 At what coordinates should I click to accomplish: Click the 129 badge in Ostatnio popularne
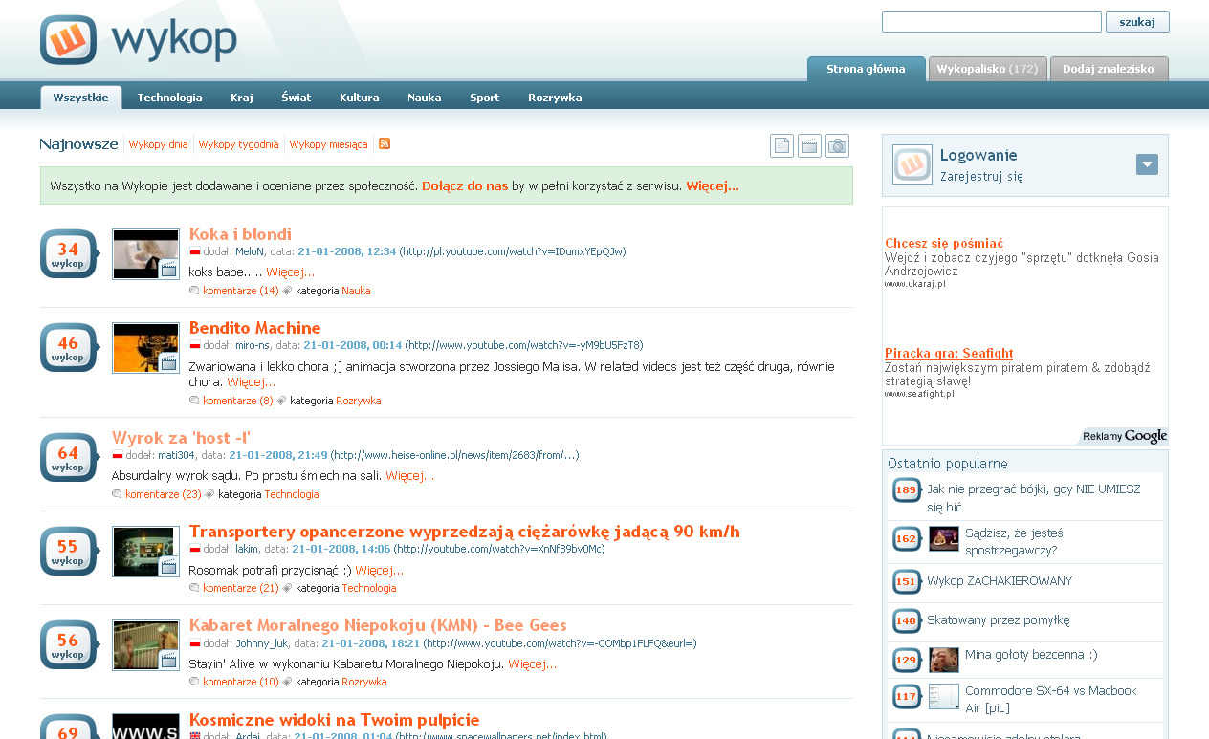click(906, 660)
